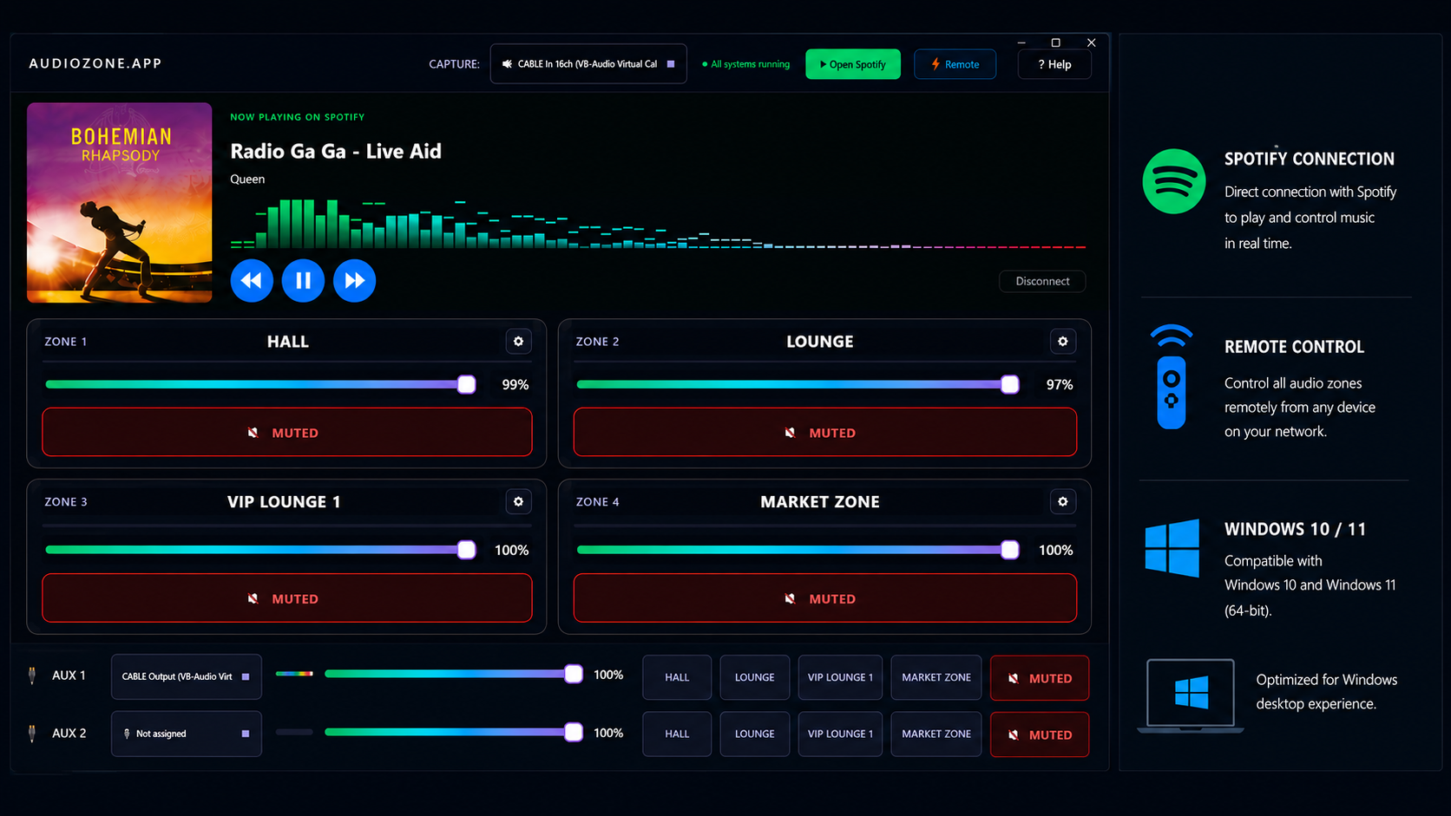The image size is (1451, 816).
Task: Open AUX 1 CABLE Output device dropdown
Action: [x=186, y=676]
